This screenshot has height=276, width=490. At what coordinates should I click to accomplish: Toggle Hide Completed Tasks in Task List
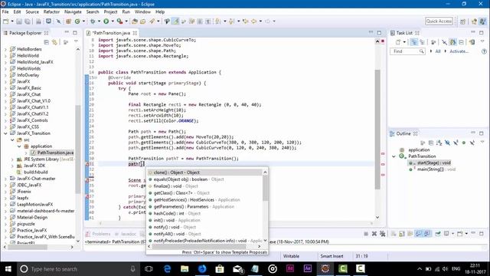coord(444,42)
